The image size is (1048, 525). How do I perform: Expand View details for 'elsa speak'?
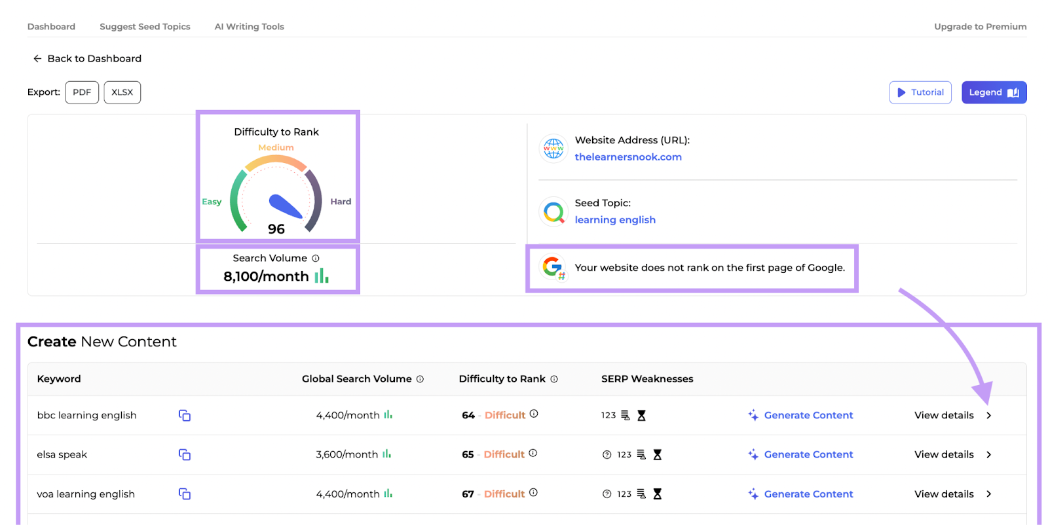(953, 455)
